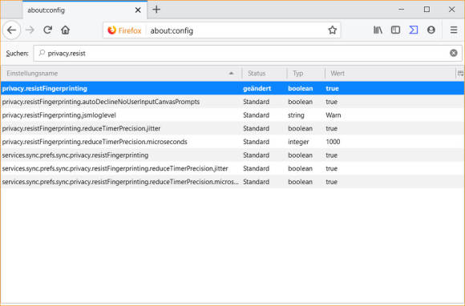Open a new tab with plus button
Image resolution: width=465 pixels, height=306 pixels.
(x=156, y=10)
